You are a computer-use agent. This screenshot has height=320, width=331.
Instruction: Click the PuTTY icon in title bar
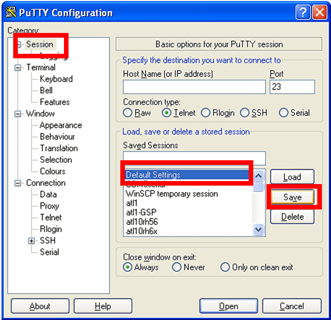click(x=10, y=12)
